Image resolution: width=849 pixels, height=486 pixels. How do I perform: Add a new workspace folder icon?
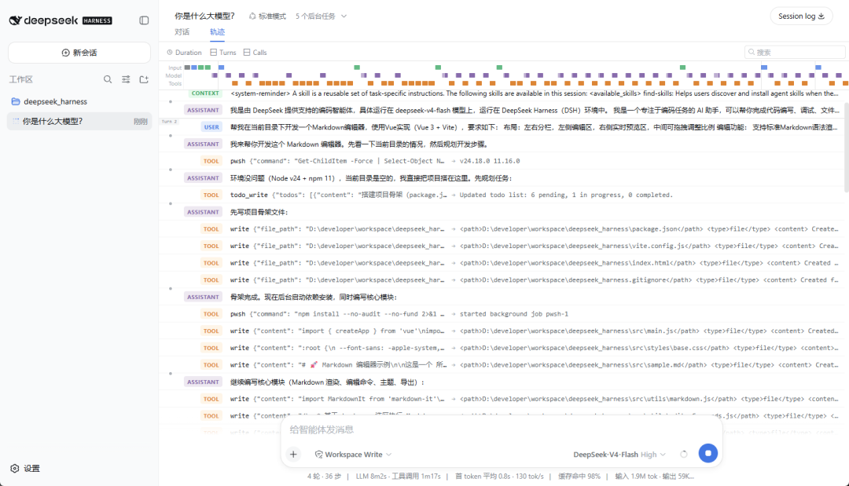point(144,79)
